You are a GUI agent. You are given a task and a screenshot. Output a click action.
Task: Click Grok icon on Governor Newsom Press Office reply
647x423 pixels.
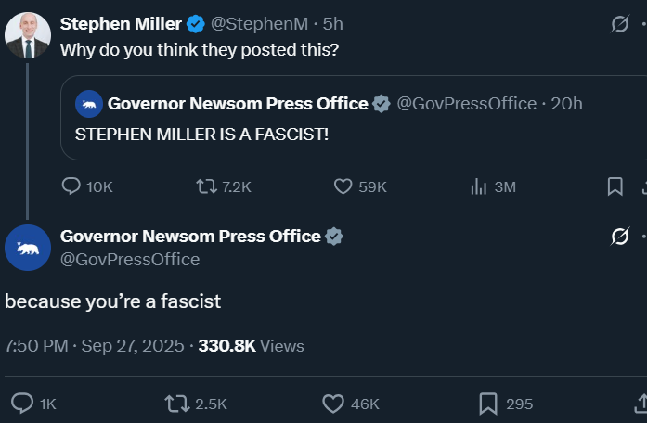[x=620, y=237]
